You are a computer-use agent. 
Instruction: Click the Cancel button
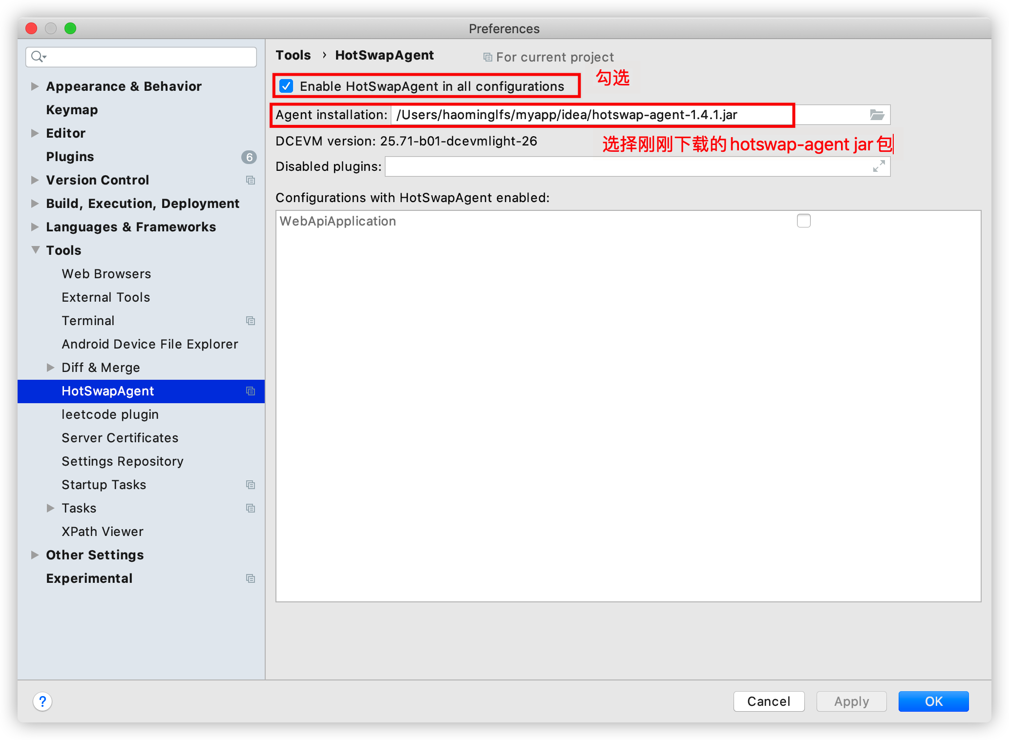point(769,701)
